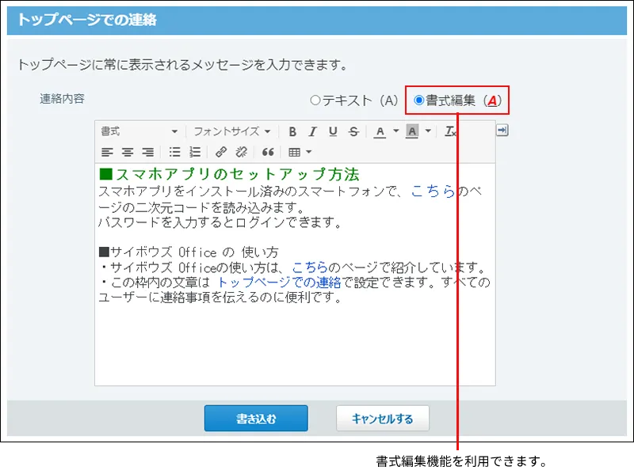Remove formatting with the Tx icon
The width and height of the screenshot is (634, 474).
point(450,131)
